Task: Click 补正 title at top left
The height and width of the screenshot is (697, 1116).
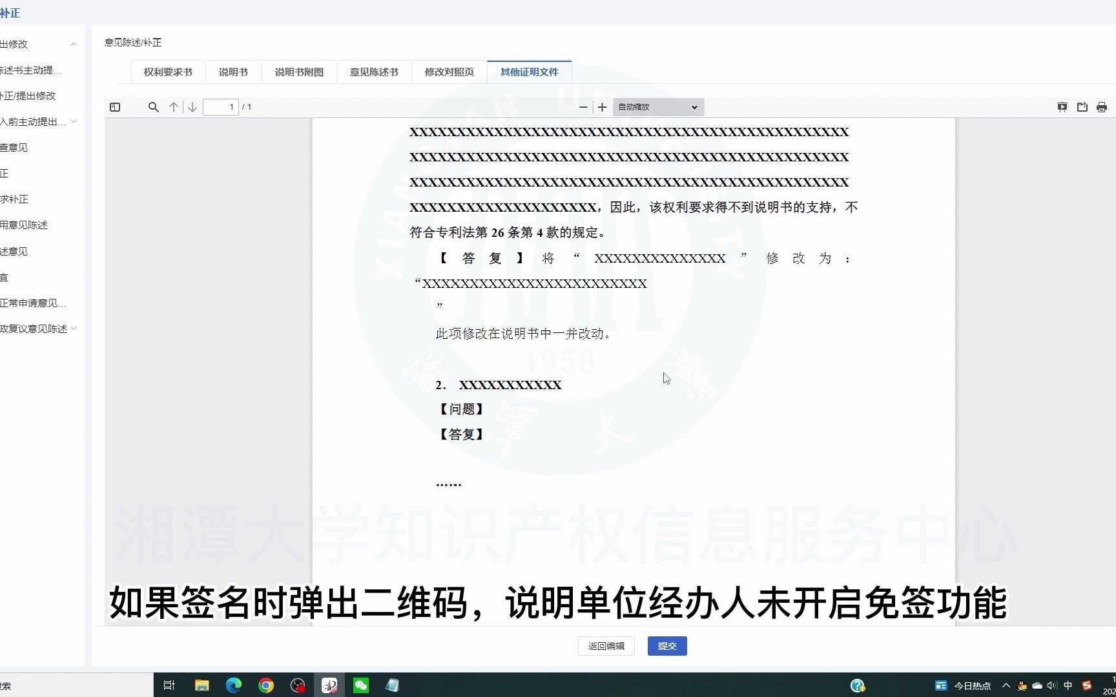Action: 10,13
